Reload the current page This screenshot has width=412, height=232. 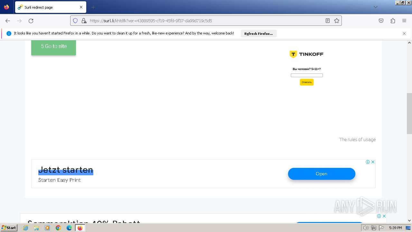pyautogui.click(x=31, y=21)
